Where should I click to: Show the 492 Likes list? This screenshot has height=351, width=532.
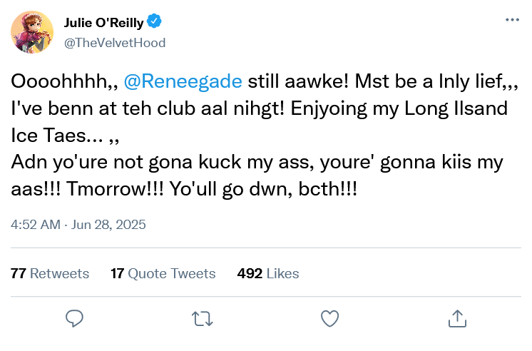pos(268,273)
